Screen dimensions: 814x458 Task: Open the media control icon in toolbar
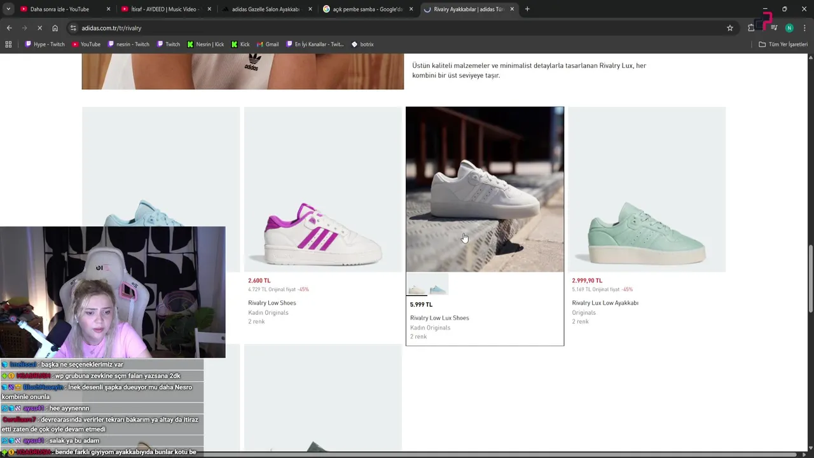click(x=774, y=28)
